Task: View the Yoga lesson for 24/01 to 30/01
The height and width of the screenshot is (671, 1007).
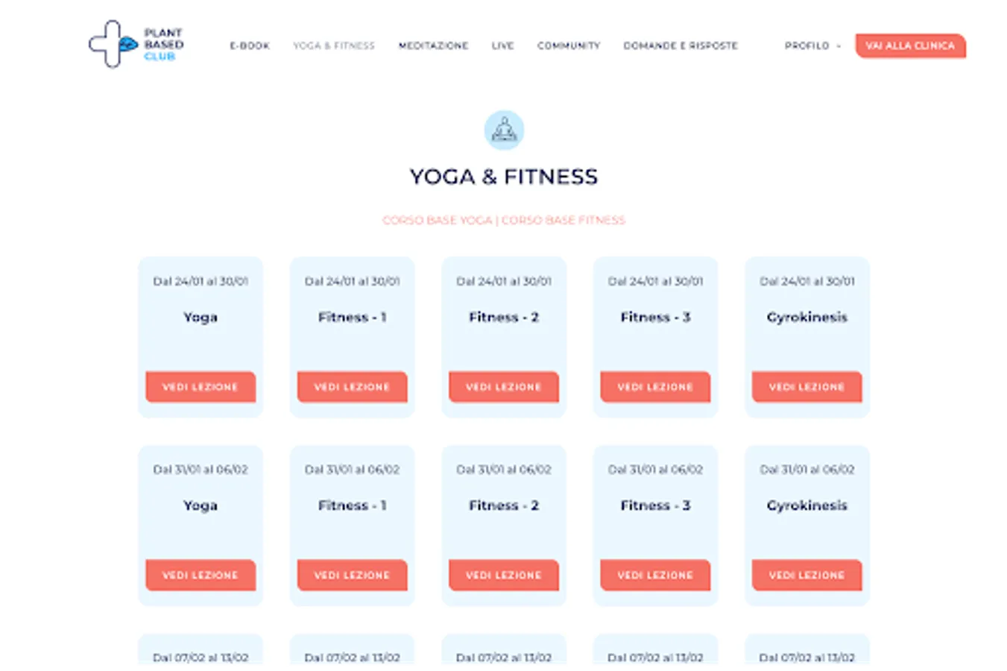Action: click(201, 387)
